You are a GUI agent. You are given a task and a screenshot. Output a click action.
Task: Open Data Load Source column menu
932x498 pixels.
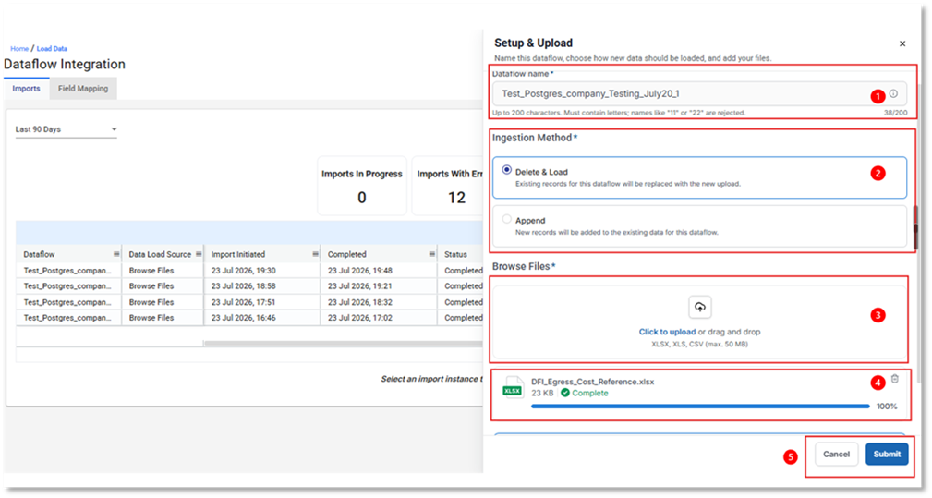point(199,254)
